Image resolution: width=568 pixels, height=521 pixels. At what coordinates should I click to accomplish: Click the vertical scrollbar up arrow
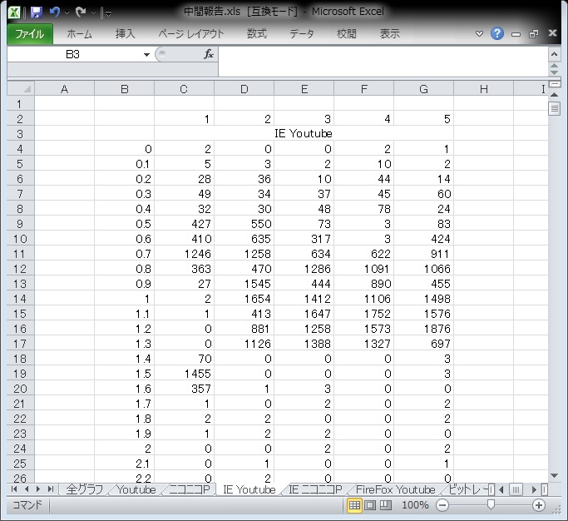pyautogui.click(x=554, y=95)
